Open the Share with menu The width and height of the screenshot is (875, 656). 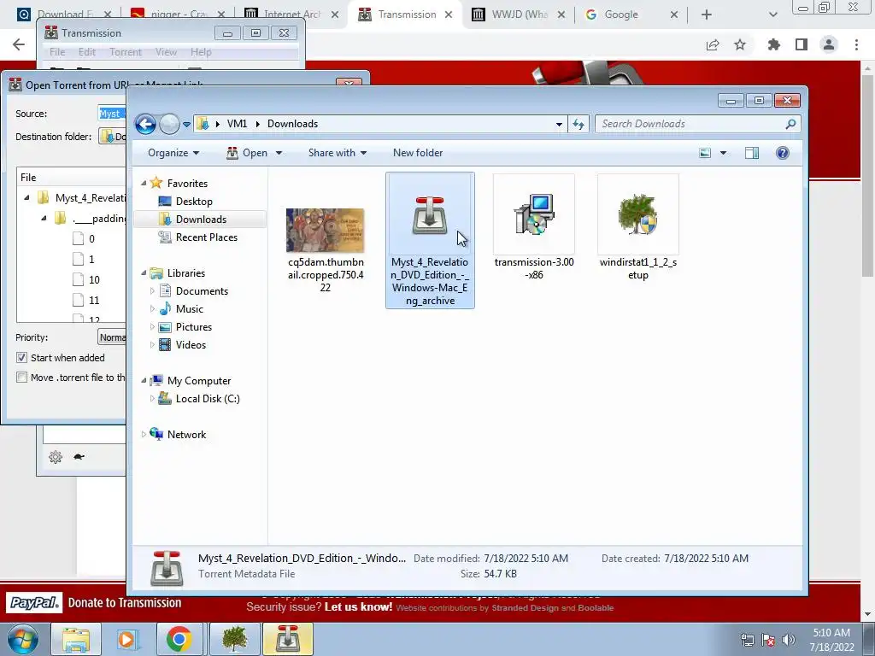coord(337,153)
